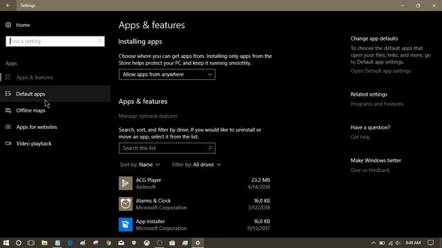Focus the Find a setting search box
The height and width of the screenshot is (248, 442).
point(55,41)
